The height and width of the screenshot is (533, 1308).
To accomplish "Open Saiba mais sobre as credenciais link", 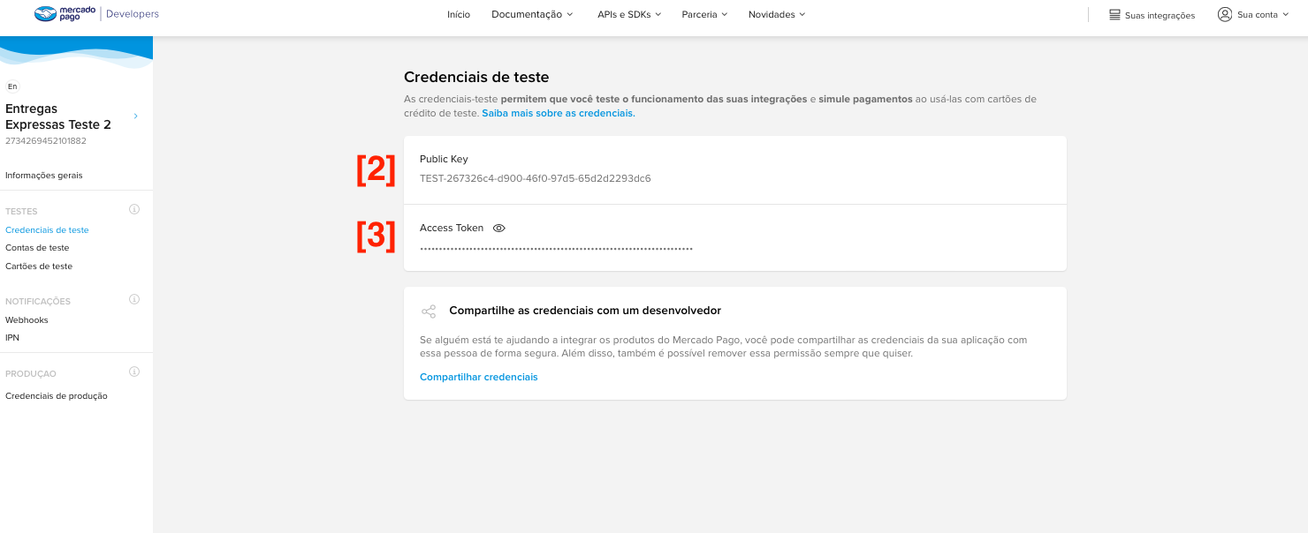I will point(558,114).
